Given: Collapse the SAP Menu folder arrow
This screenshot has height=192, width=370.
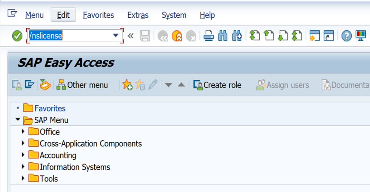Looking at the screenshot, I should pos(18,119).
